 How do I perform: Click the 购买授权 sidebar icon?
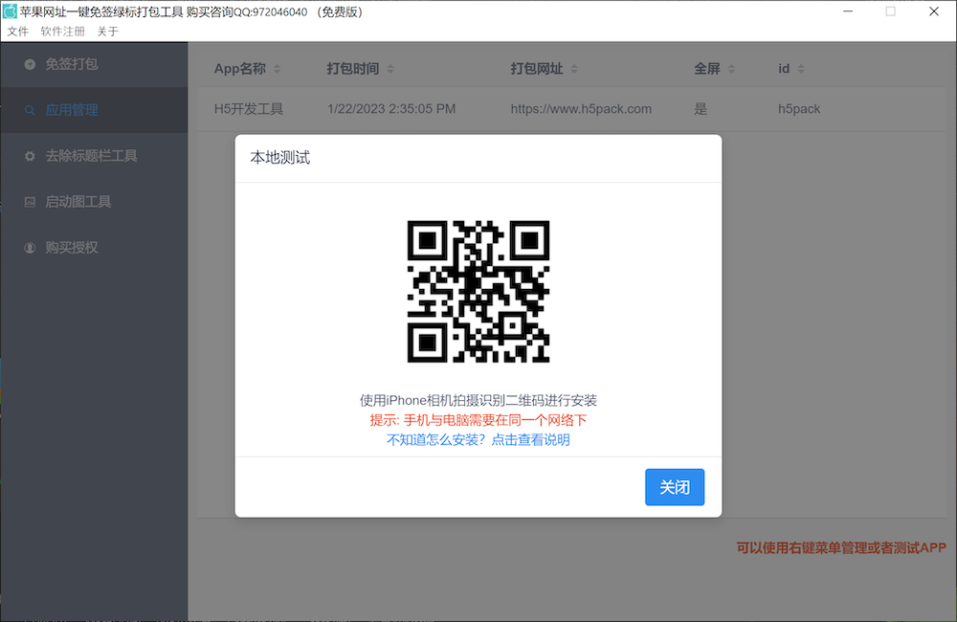point(30,247)
